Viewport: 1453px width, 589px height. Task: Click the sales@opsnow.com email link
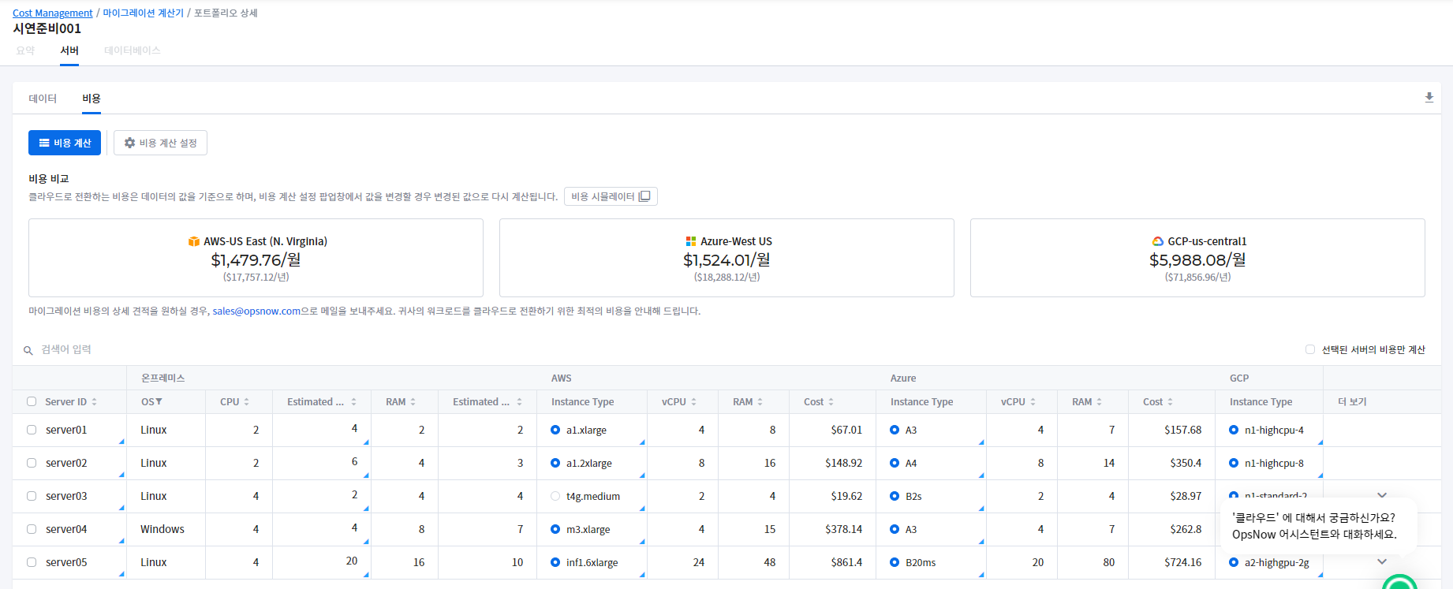click(256, 311)
